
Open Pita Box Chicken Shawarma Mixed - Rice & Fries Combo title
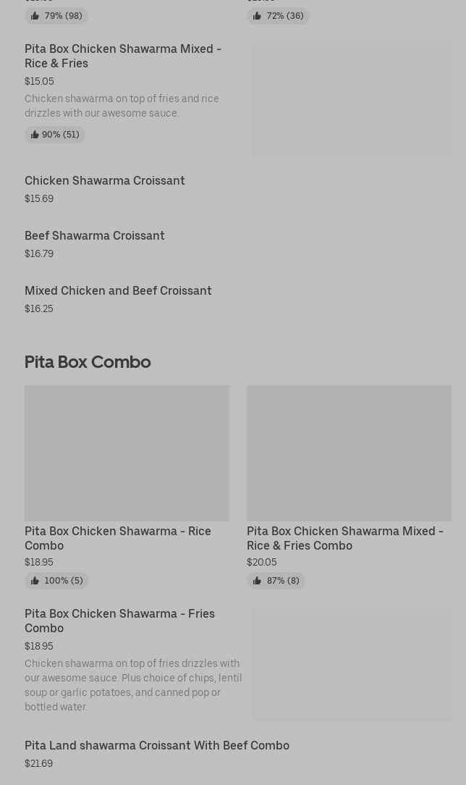[345, 538]
